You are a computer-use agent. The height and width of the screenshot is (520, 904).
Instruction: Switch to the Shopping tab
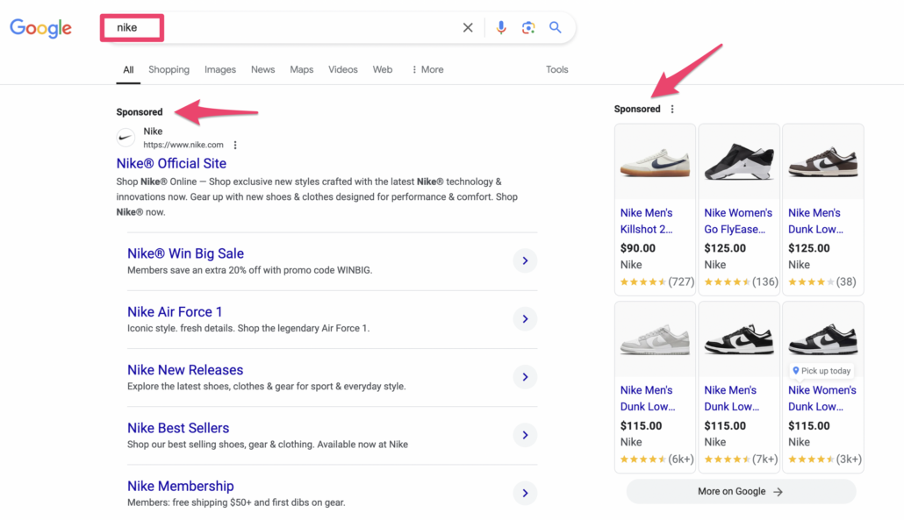coord(169,70)
